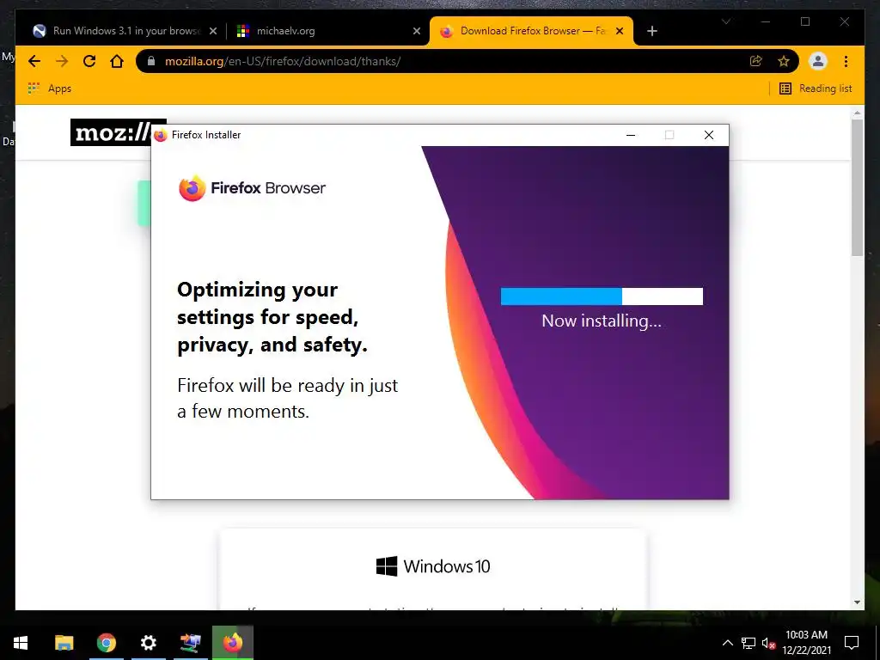Click the muted volume tray icon
Screen dimensions: 880x660
tap(769, 643)
